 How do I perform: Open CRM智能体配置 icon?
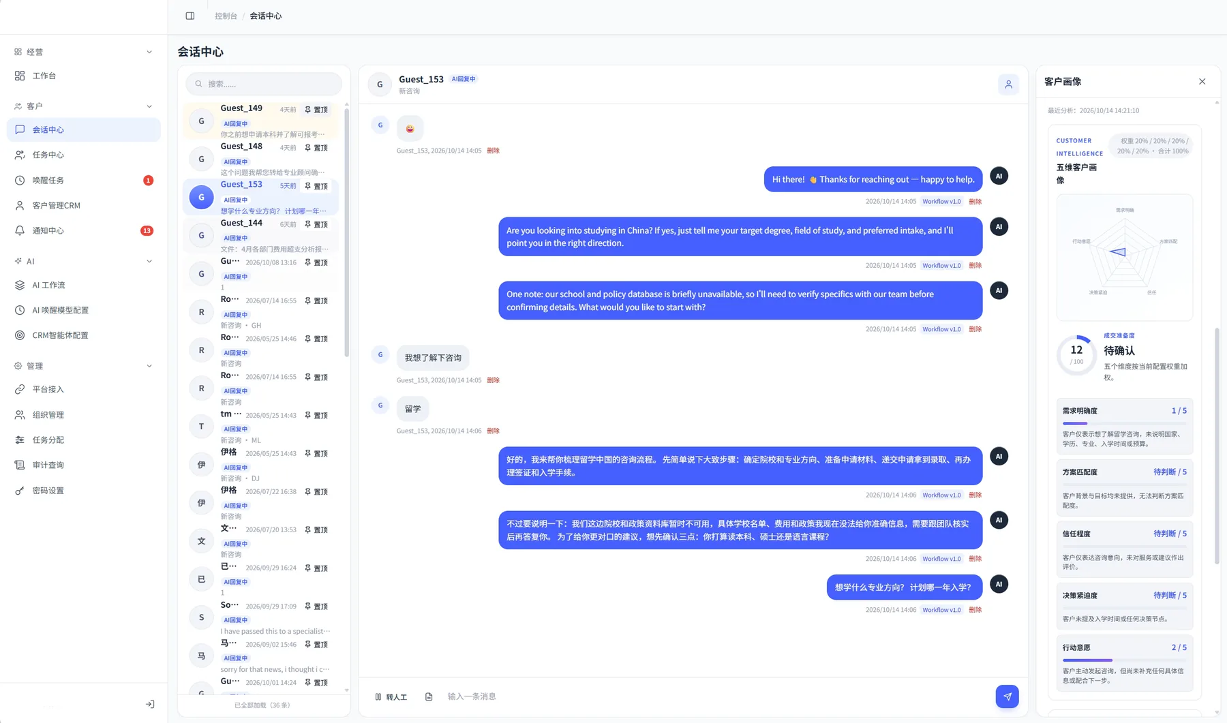coord(20,335)
